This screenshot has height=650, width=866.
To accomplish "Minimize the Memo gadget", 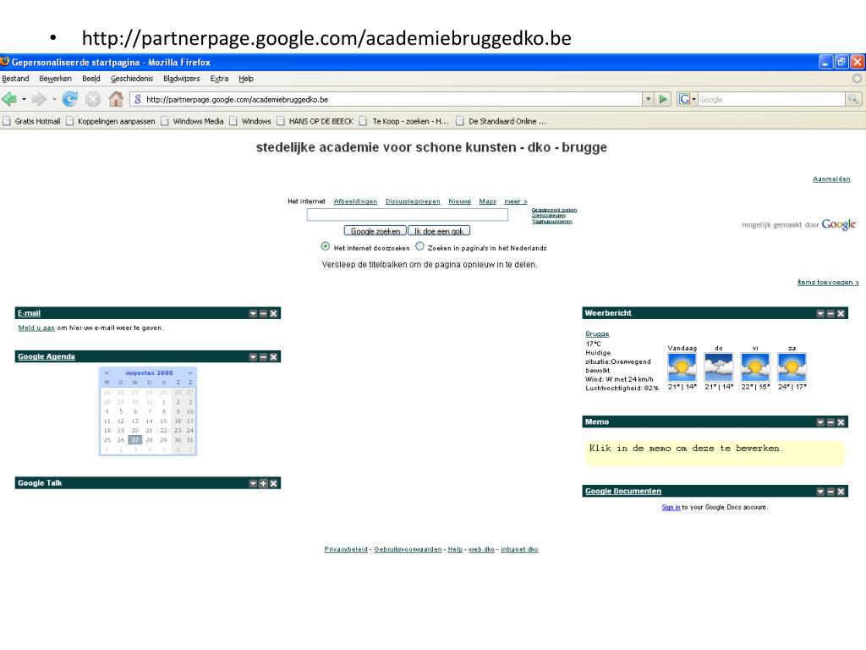I will coord(830,422).
